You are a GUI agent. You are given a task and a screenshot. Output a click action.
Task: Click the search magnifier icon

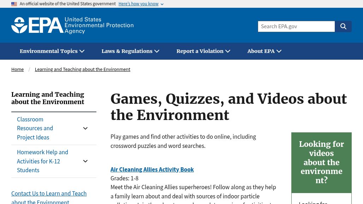tap(343, 26)
